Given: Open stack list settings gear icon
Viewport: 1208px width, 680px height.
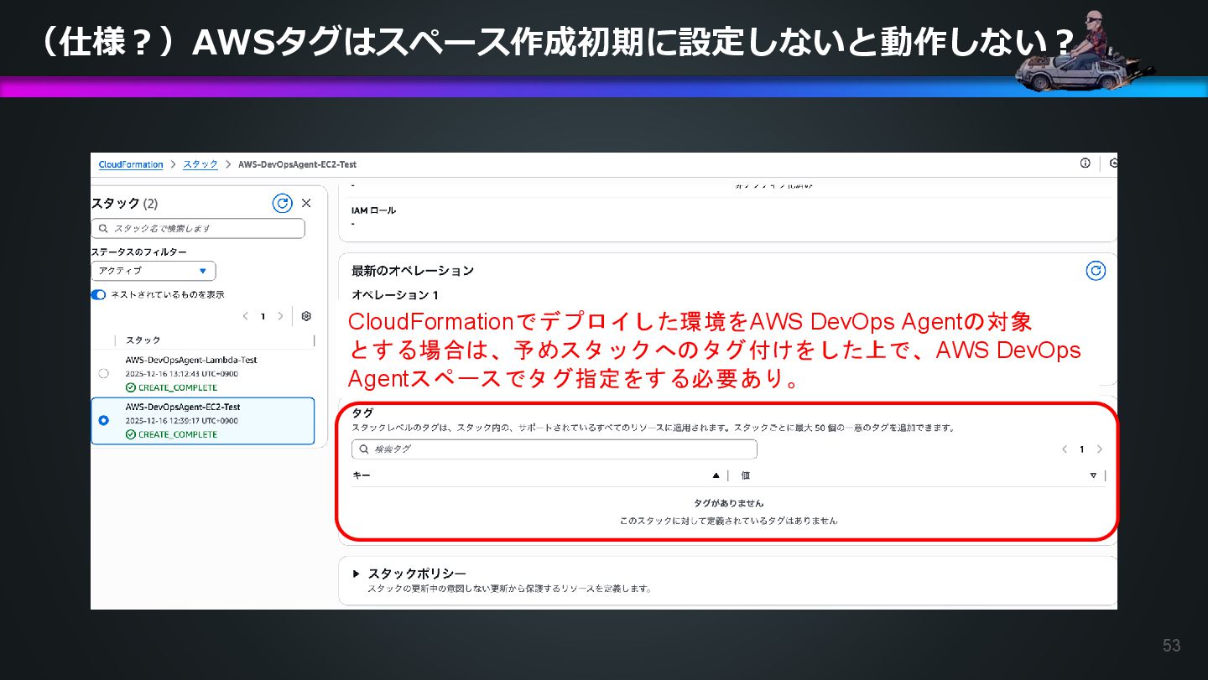Looking at the screenshot, I should (306, 316).
